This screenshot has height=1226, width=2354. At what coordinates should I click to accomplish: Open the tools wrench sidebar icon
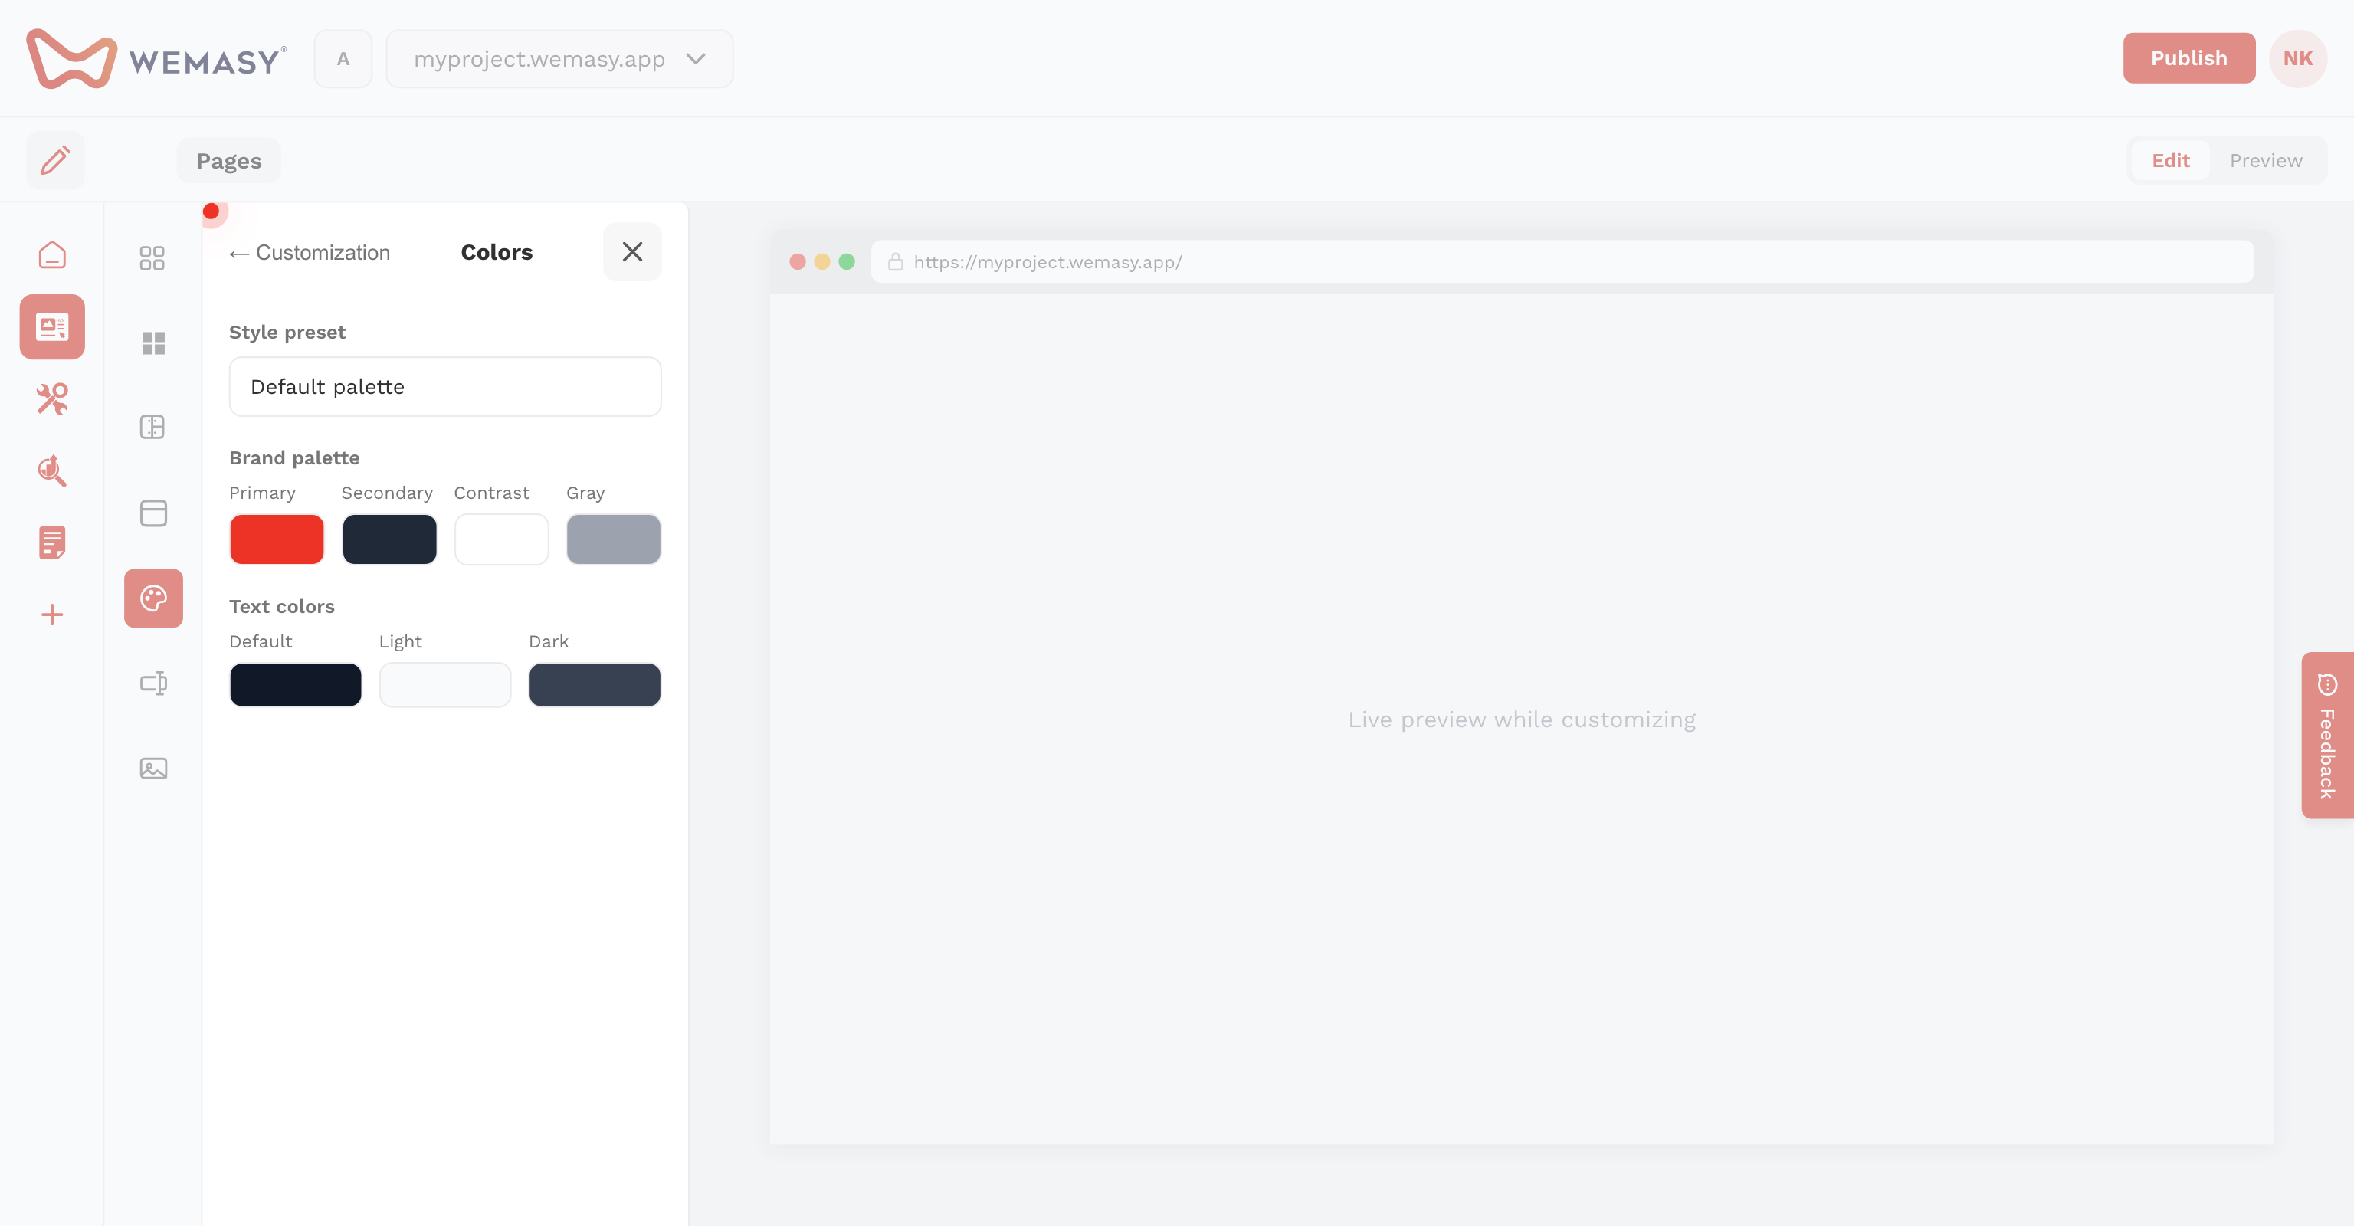click(52, 398)
